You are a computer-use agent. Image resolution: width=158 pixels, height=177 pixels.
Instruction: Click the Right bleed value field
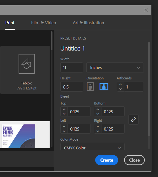click(113, 129)
